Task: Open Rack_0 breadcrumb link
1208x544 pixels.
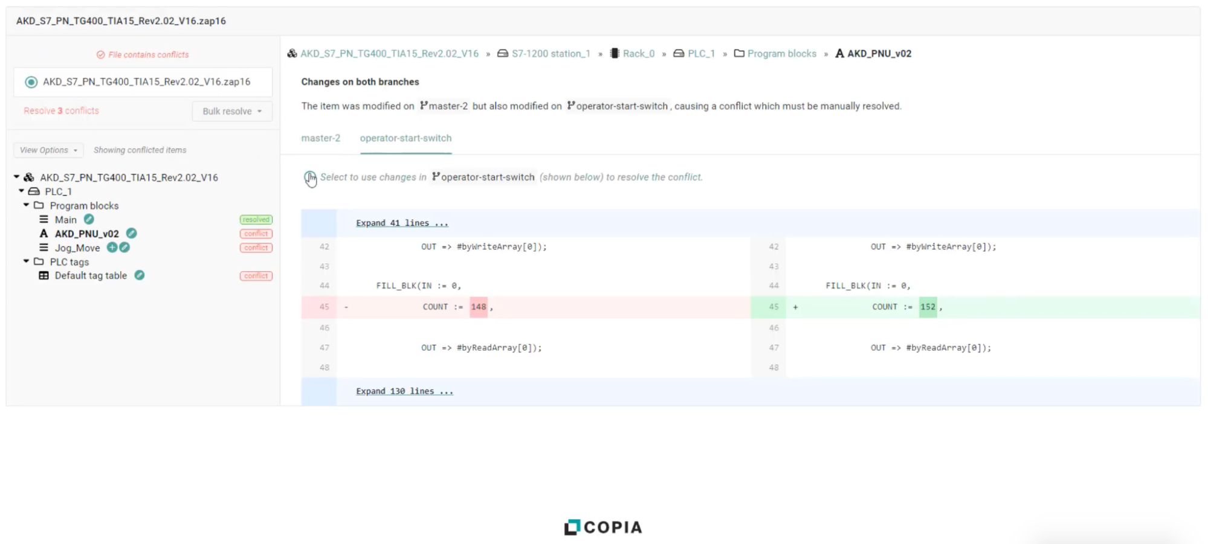Action: 639,54
